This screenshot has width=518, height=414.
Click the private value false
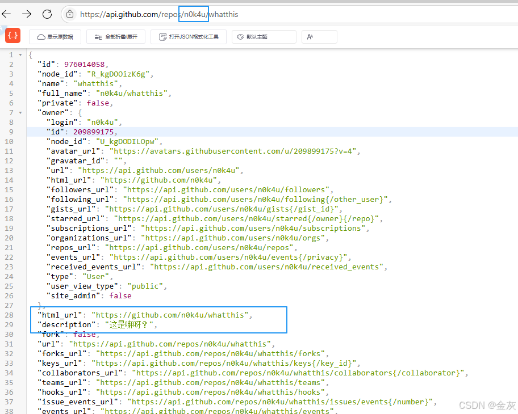98,103
